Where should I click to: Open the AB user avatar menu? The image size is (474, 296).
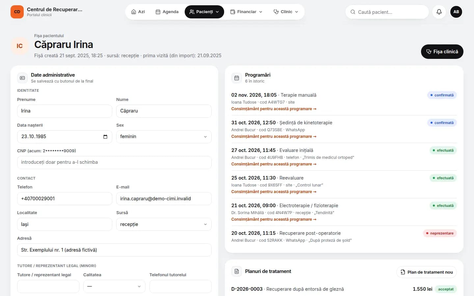pos(456,12)
